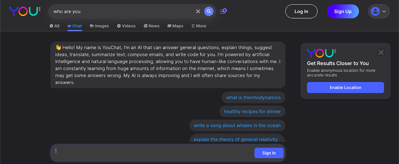The width and height of the screenshot is (399, 164).
Task: Select the News tab
Action: 151,26
